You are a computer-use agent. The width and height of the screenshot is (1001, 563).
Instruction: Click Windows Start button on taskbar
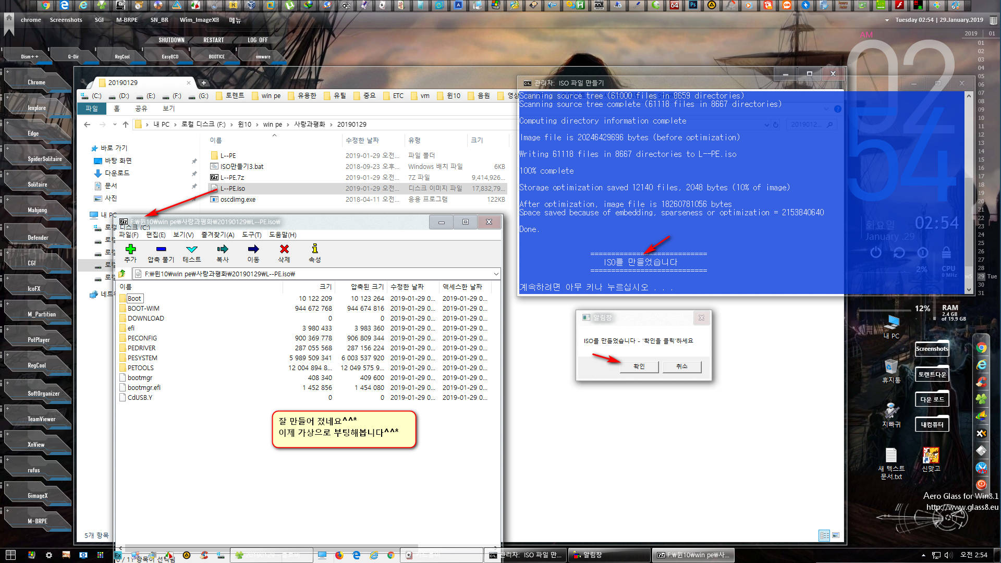pos(10,555)
